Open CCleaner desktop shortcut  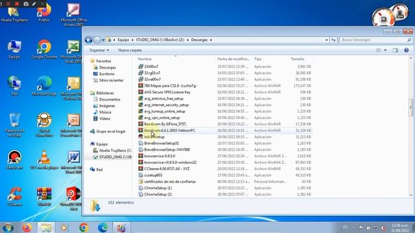tap(14, 197)
